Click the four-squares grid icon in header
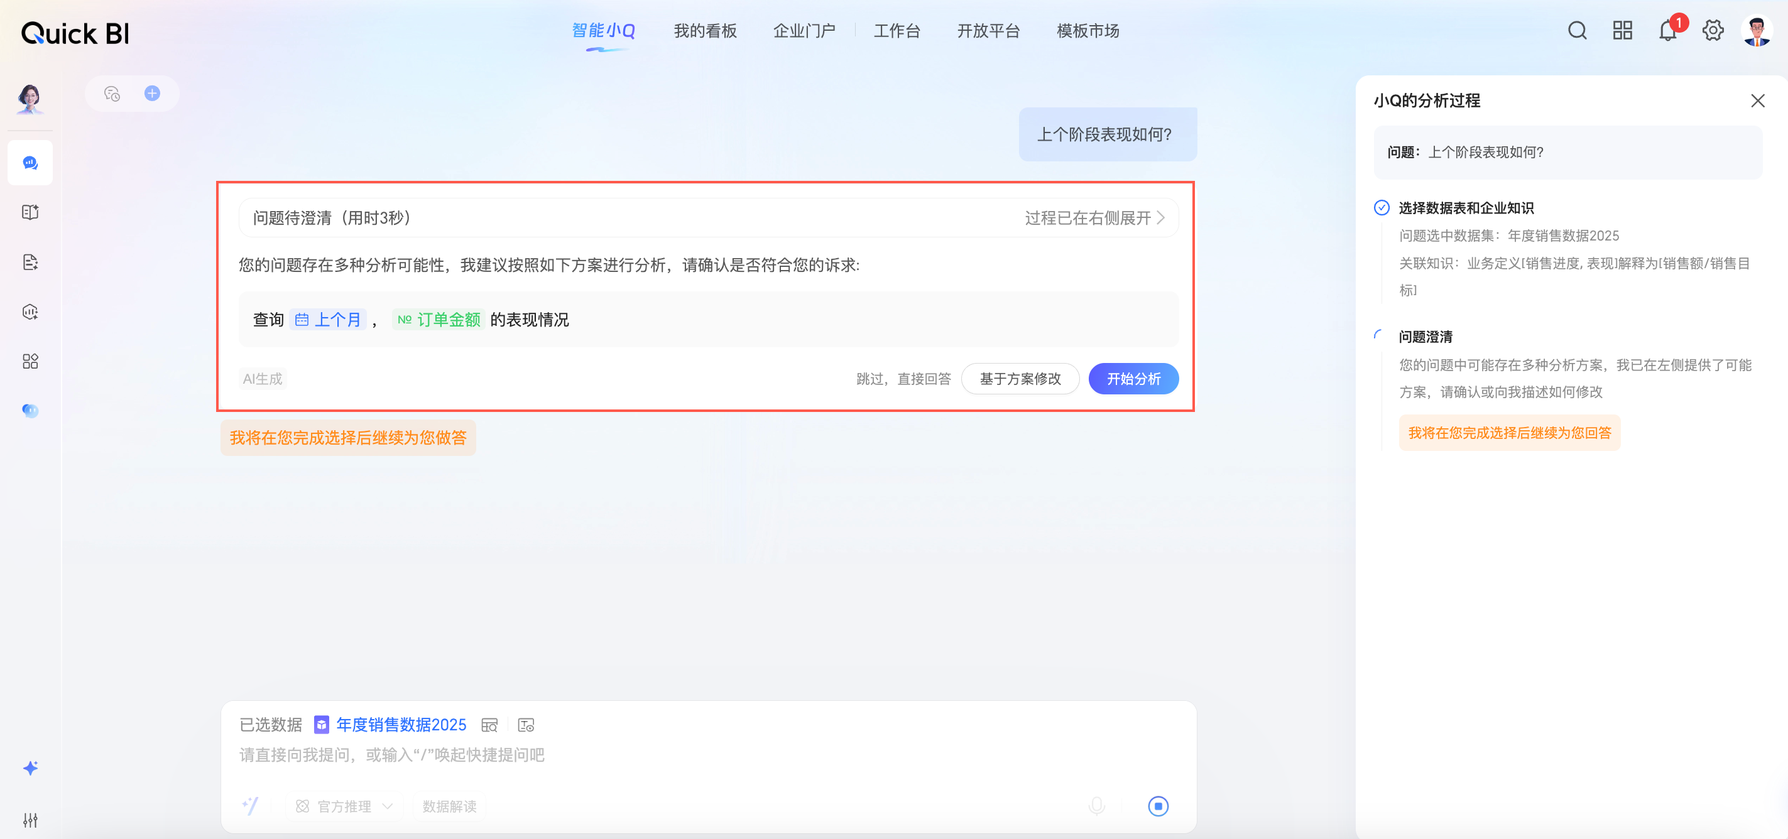Image resolution: width=1788 pixels, height=839 pixels. click(x=1622, y=31)
